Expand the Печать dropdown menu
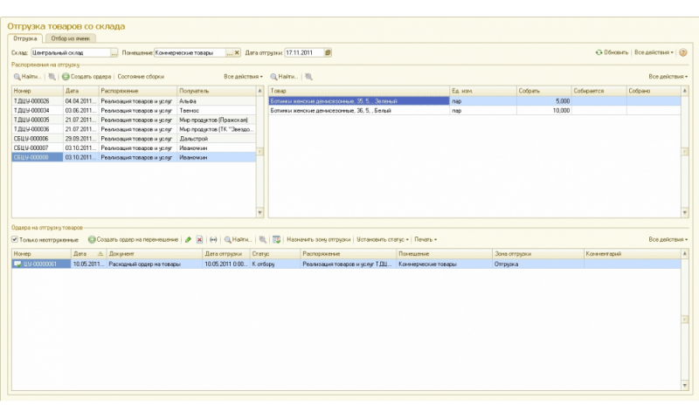Viewport: 699px width, 419px height. point(426,239)
